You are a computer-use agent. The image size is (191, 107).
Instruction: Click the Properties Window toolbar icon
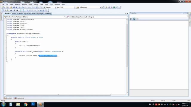click(x=106, y=7)
